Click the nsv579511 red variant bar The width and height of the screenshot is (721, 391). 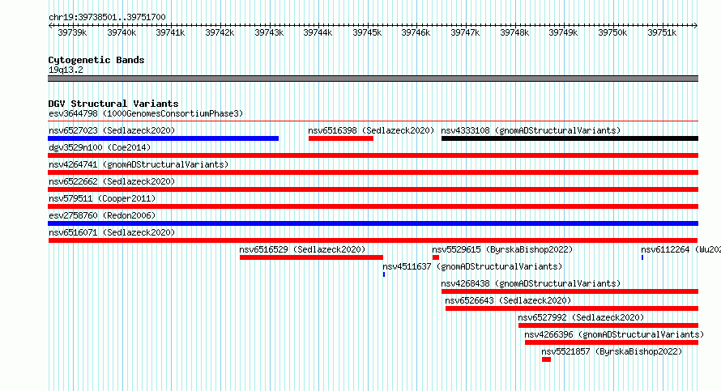pos(373,206)
